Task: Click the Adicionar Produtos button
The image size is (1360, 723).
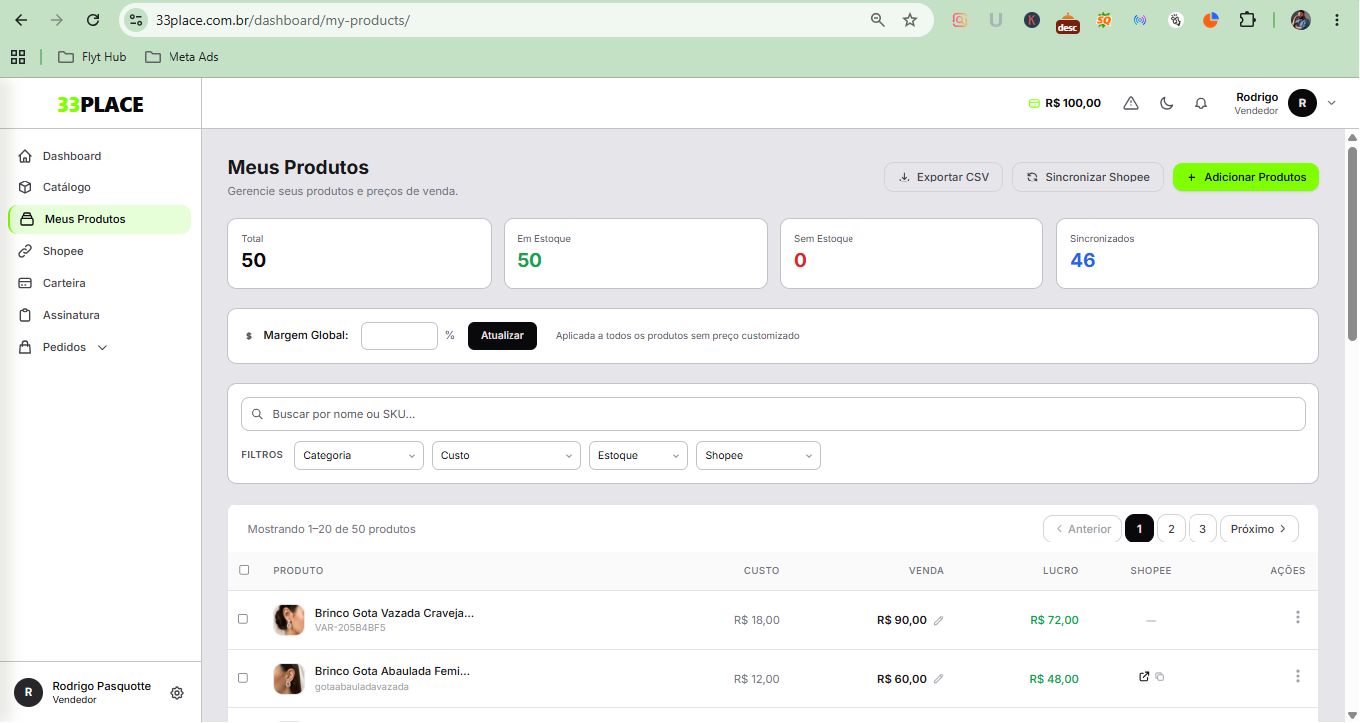Action: point(1245,177)
